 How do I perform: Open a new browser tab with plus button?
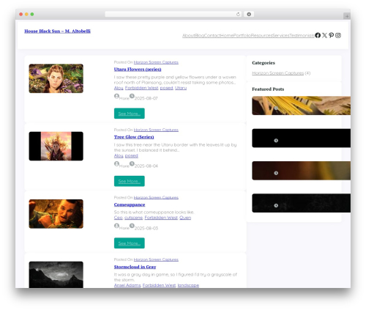pos(347,16)
